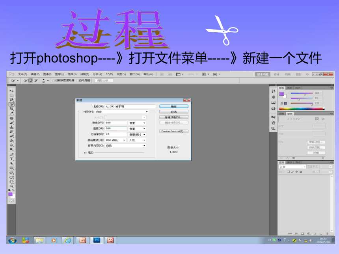Toggle lock image pixels brush icon
This screenshot has height=254, width=339.
(x=292, y=172)
